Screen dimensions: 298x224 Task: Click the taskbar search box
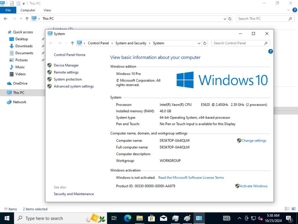[x=61, y=218]
